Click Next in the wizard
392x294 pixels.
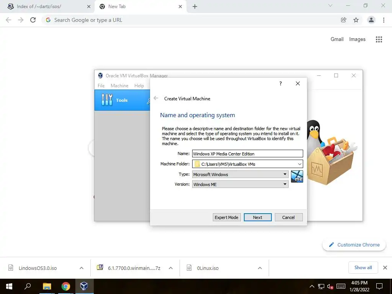pyautogui.click(x=258, y=217)
